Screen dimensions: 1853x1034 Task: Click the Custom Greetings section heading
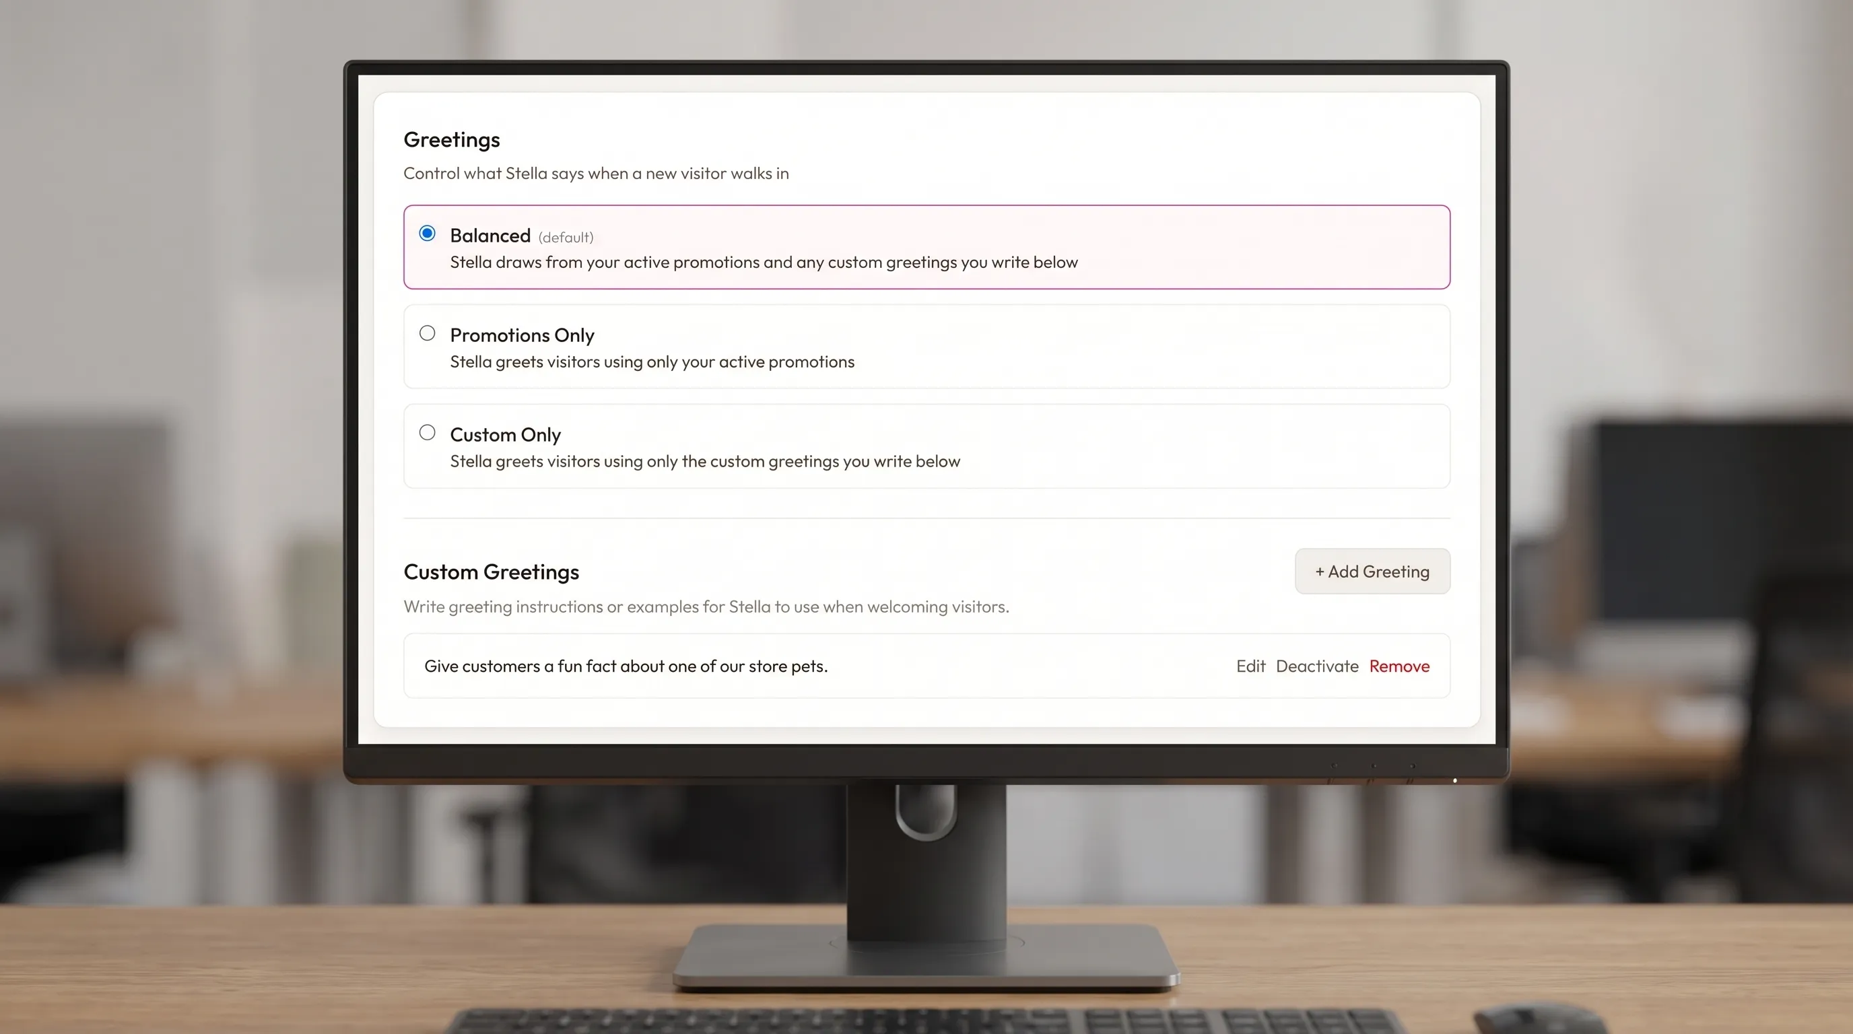tap(492, 572)
